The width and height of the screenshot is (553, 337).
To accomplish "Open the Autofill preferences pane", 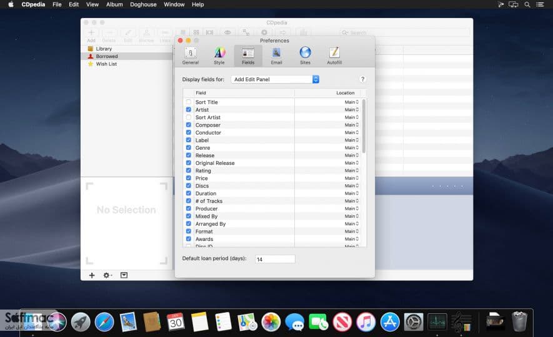I will pyautogui.click(x=334, y=56).
